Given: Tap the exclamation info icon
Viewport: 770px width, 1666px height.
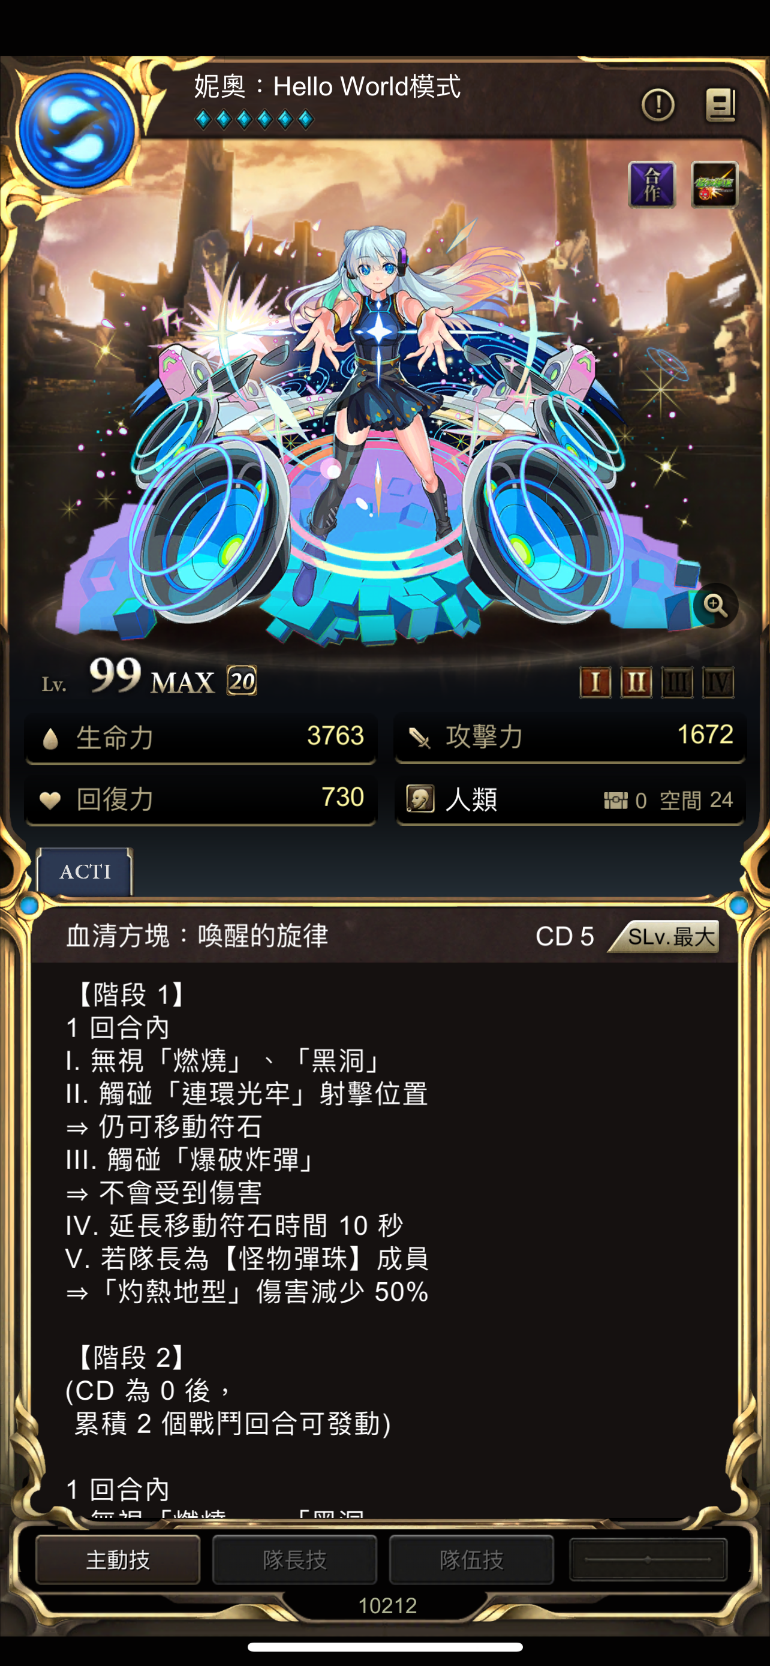Looking at the screenshot, I should [657, 104].
